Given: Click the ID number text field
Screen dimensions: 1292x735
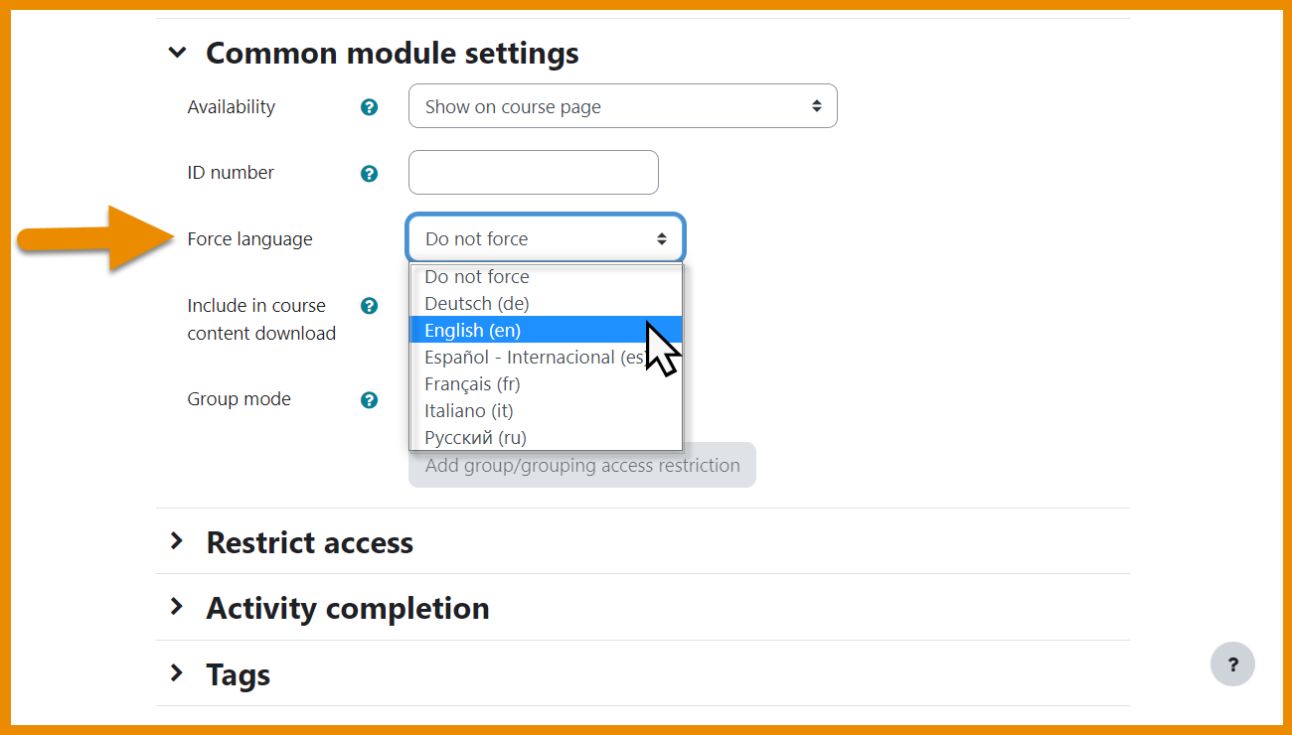Looking at the screenshot, I should (533, 173).
